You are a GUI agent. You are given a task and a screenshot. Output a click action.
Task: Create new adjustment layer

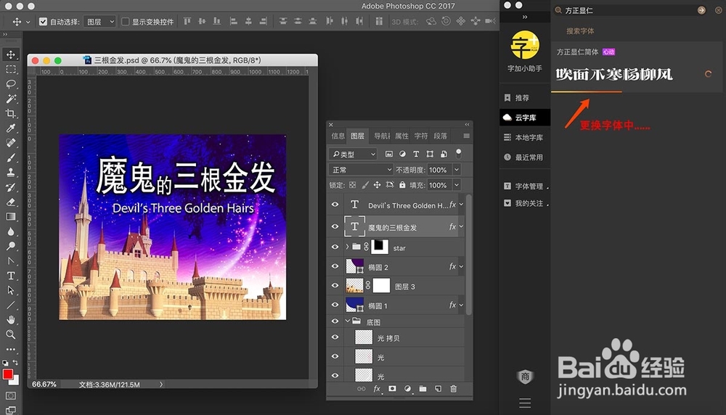pyautogui.click(x=407, y=389)
